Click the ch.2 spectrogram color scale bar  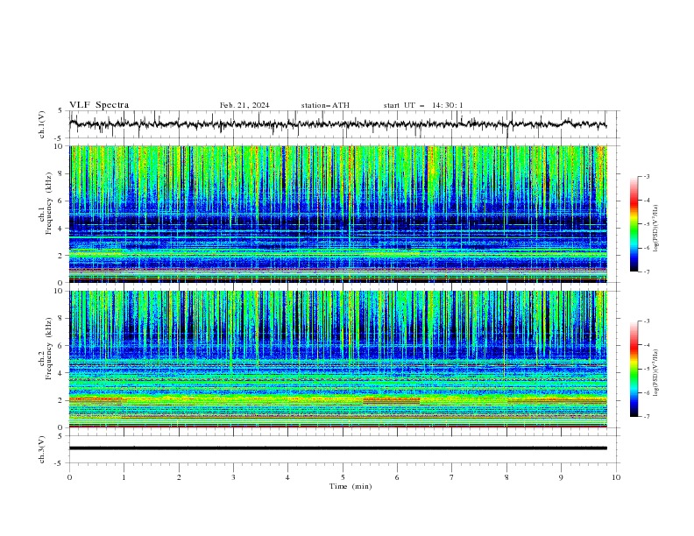(x=634, y=369)
